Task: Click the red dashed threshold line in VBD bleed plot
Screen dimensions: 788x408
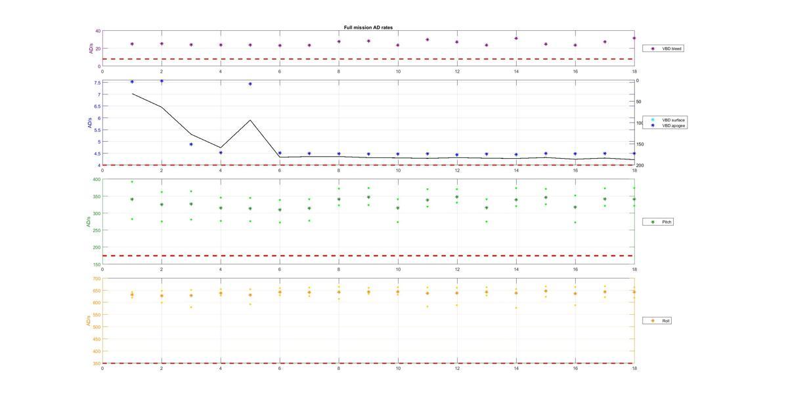Action: click(x=368, y=59)
